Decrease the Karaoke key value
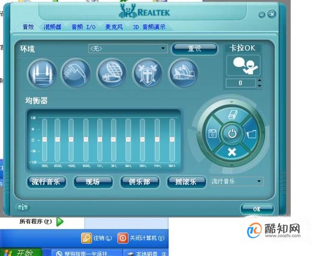Viewport: 323px width, 256px height. pos(260,85)
